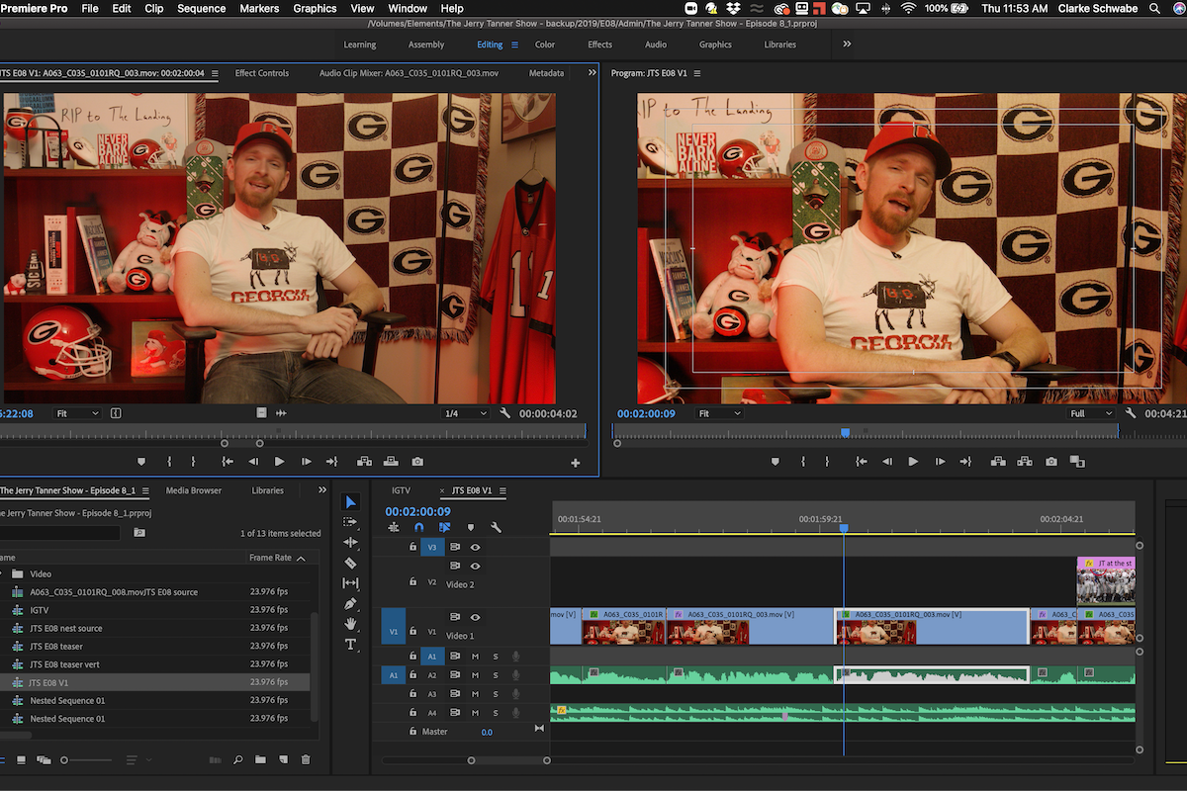1187x791 pixels.
Task: Click Insert button in Source monitor
Action: point(363,462)
